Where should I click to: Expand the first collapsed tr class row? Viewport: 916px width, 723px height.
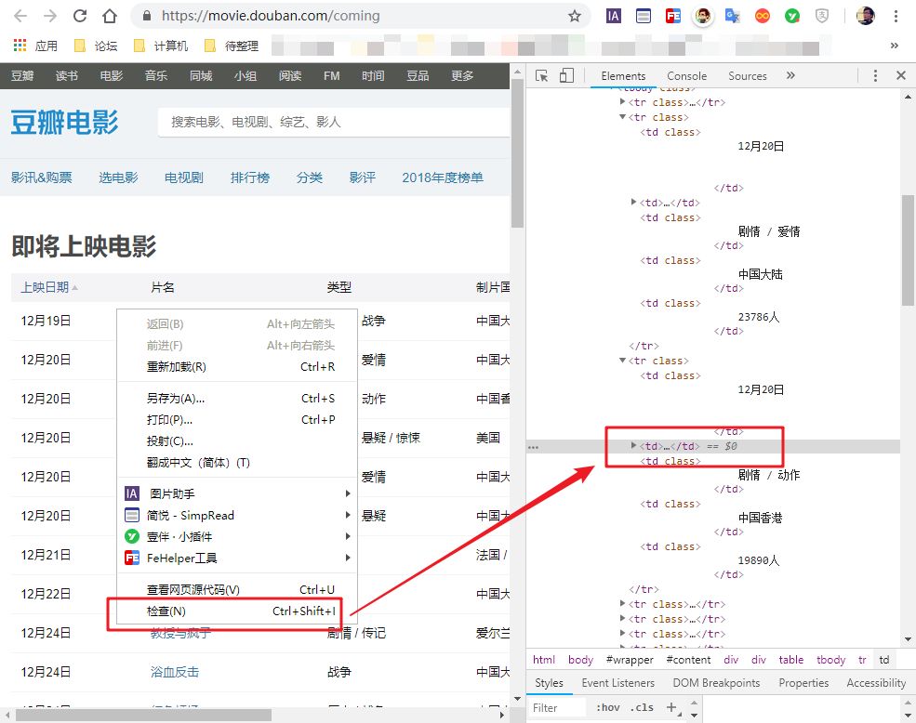[x=622, y=101]
